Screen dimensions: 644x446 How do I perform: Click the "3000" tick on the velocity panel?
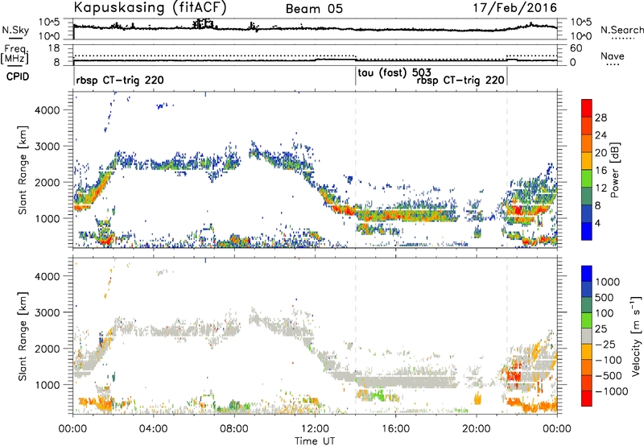coord(47,312)
